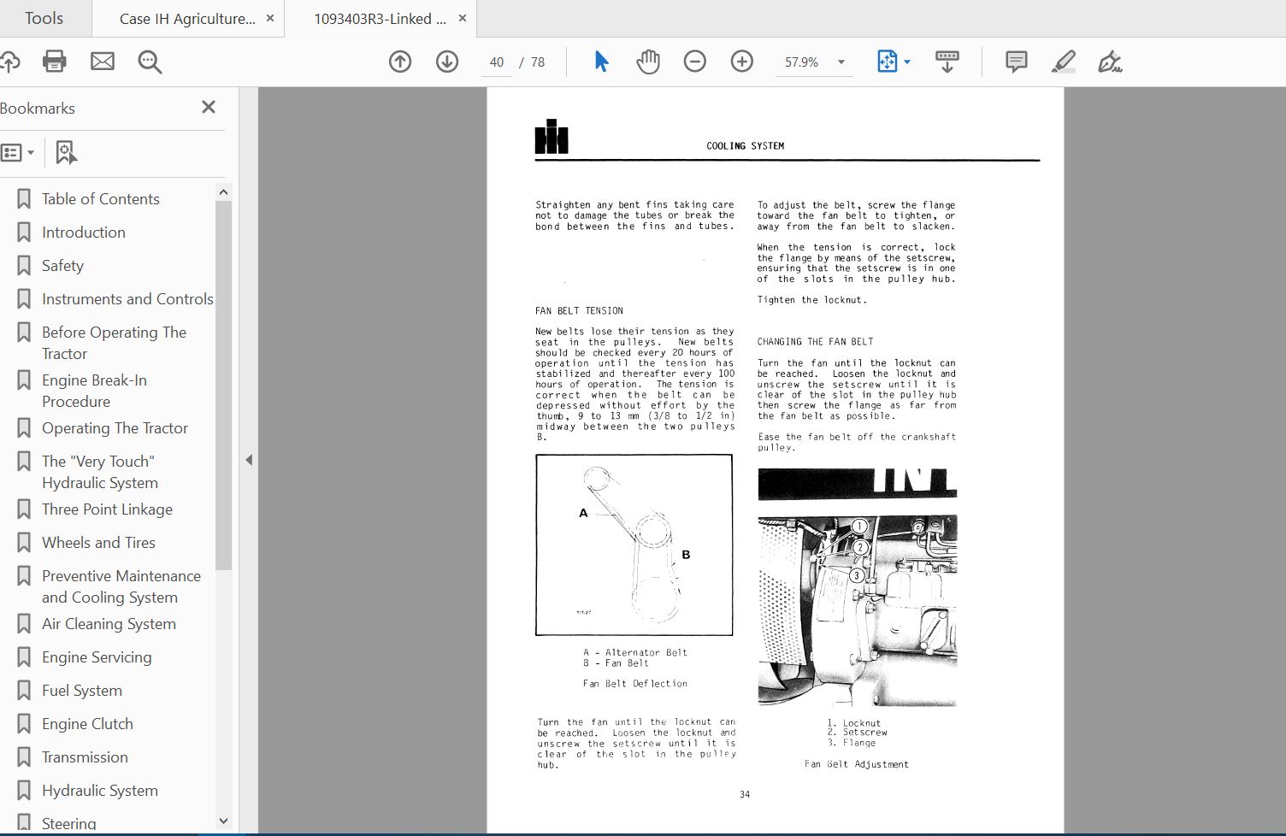Open the scrolling mode keyboard icon
This screenshot has width=1286, height=836.
click(x=947, y=62)
